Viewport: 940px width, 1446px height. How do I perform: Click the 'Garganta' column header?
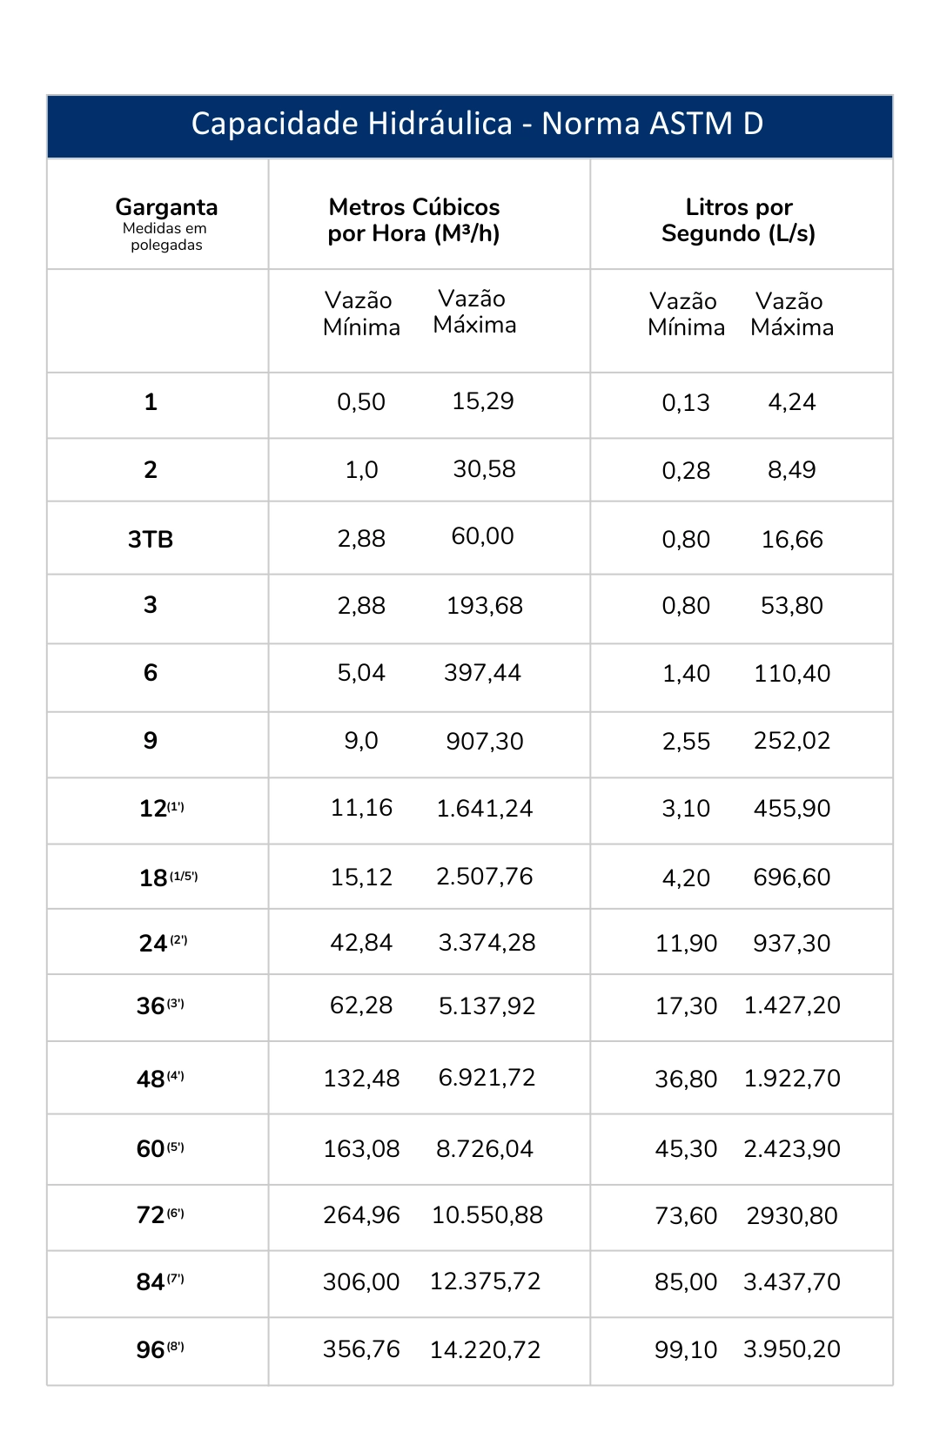pyautogui.click(x=166, y=208)
